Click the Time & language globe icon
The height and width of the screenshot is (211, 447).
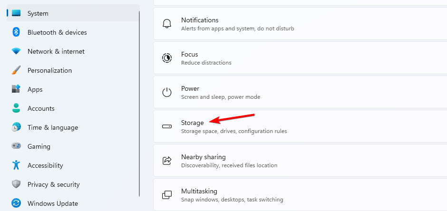coord(16,127)
